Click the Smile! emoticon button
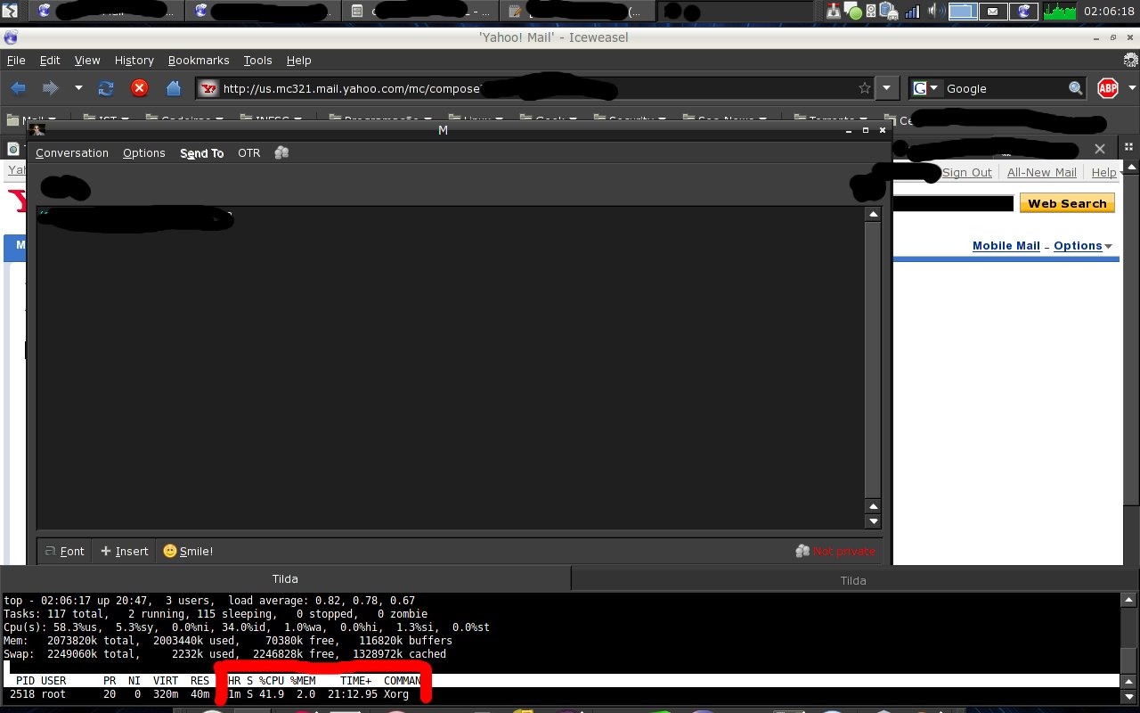1140x713 pixels. (188, 551)
